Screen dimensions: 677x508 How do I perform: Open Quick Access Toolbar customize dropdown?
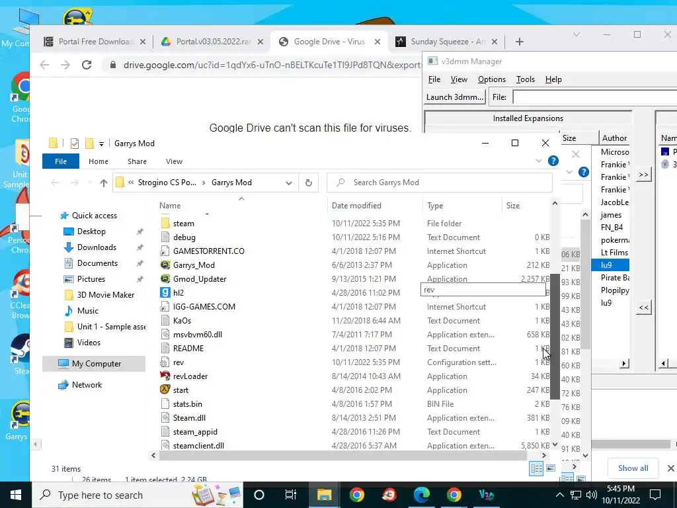[101, 144]
